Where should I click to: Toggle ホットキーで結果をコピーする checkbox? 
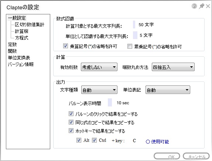(71, 130)
